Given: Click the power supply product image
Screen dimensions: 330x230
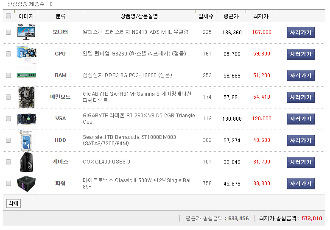Looking at the screenshot, I should [x=26, y=183].
